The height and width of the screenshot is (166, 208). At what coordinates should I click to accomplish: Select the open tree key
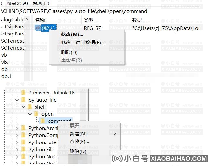47,114
